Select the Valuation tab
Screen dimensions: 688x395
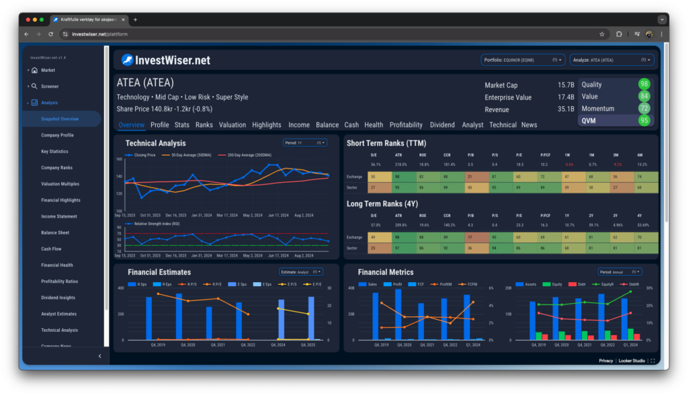pyautogui.click(x=232, y=125)
